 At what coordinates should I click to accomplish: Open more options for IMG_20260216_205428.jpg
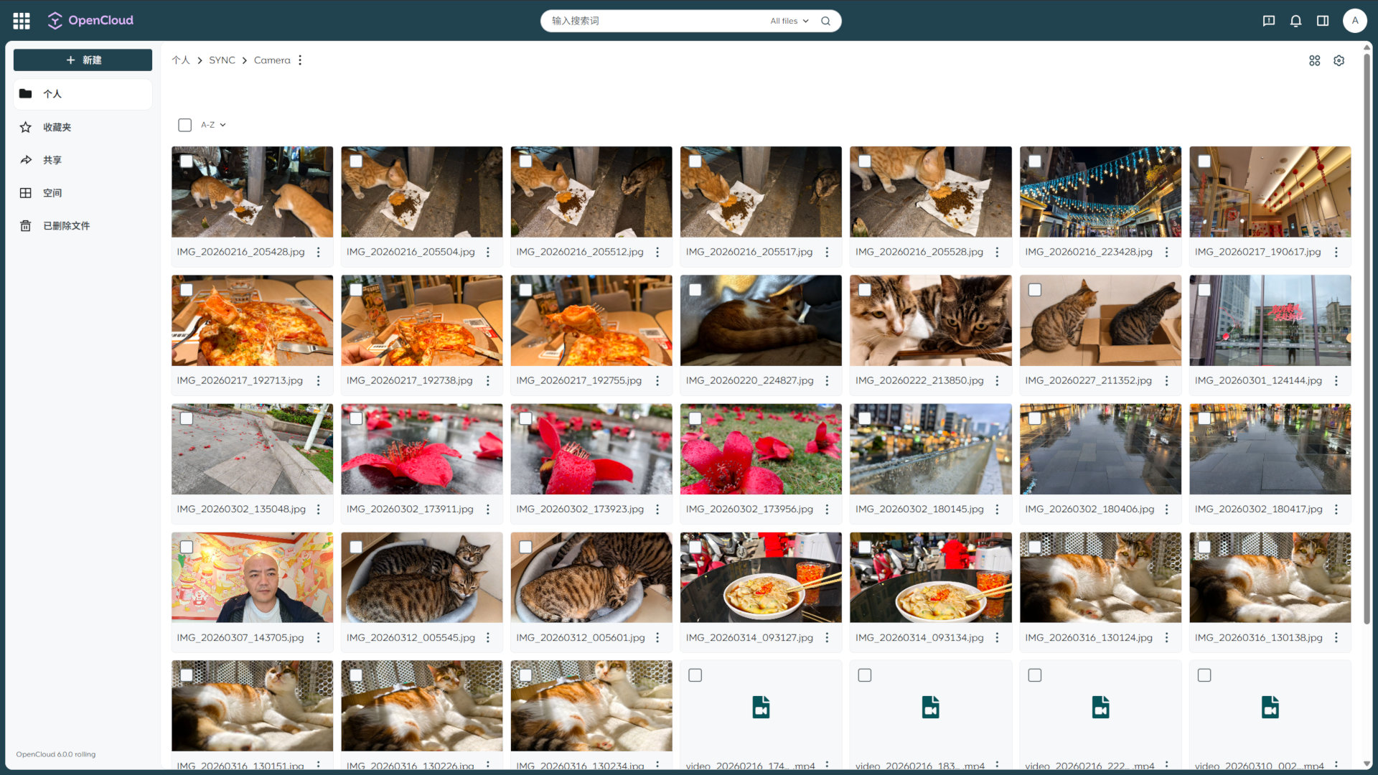[319, 252]
